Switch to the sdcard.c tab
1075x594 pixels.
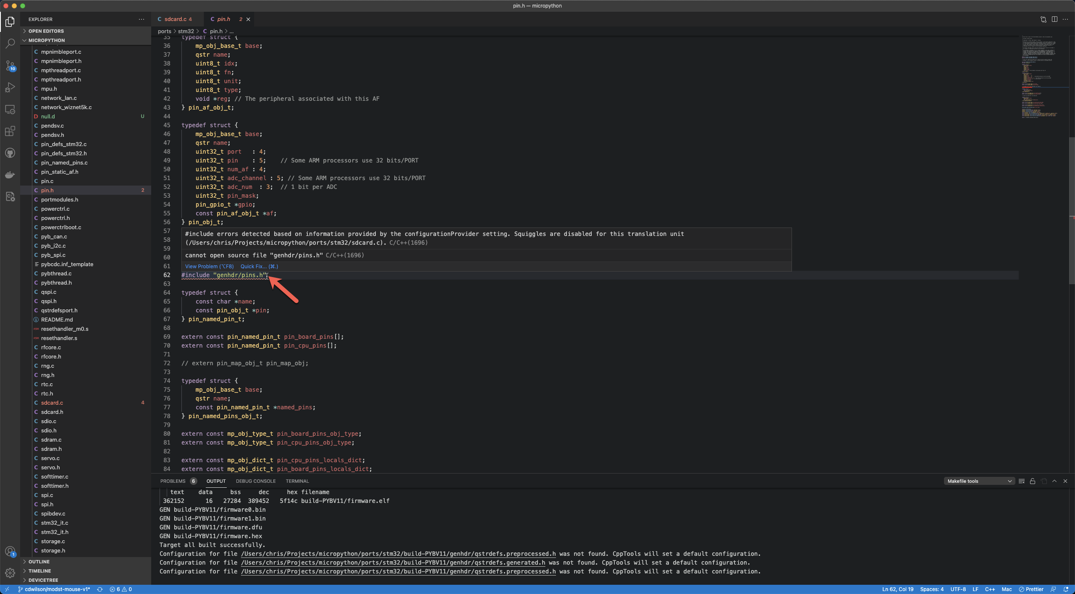pos(176,19)
